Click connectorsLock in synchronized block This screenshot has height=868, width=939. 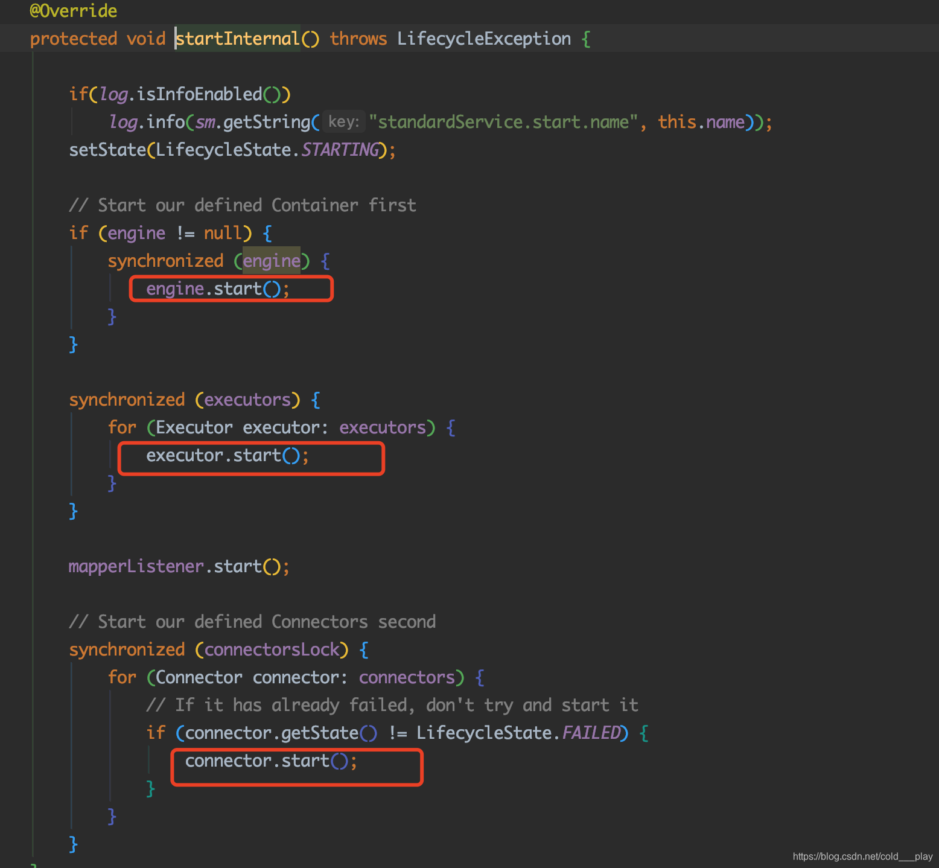tap(272, 649)
